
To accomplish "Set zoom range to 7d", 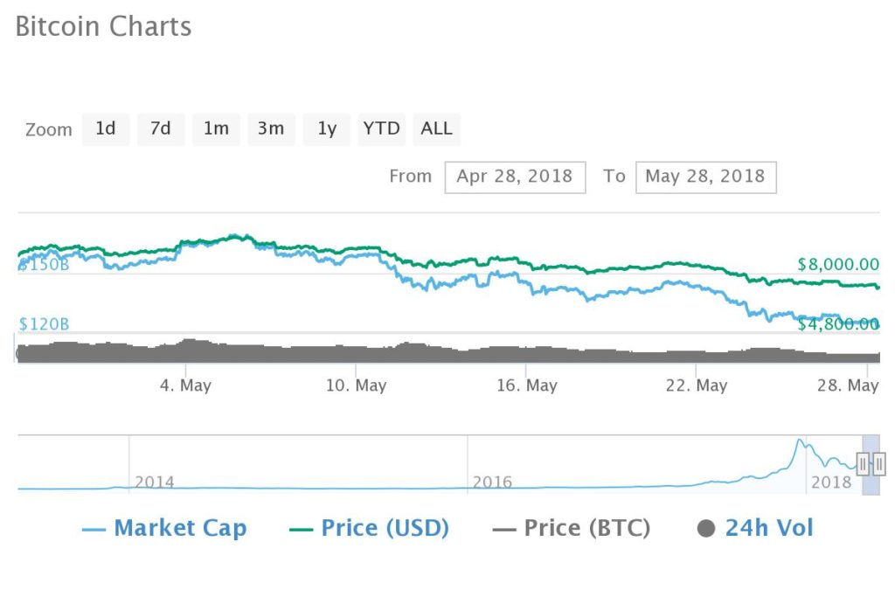I will [161, 129].
